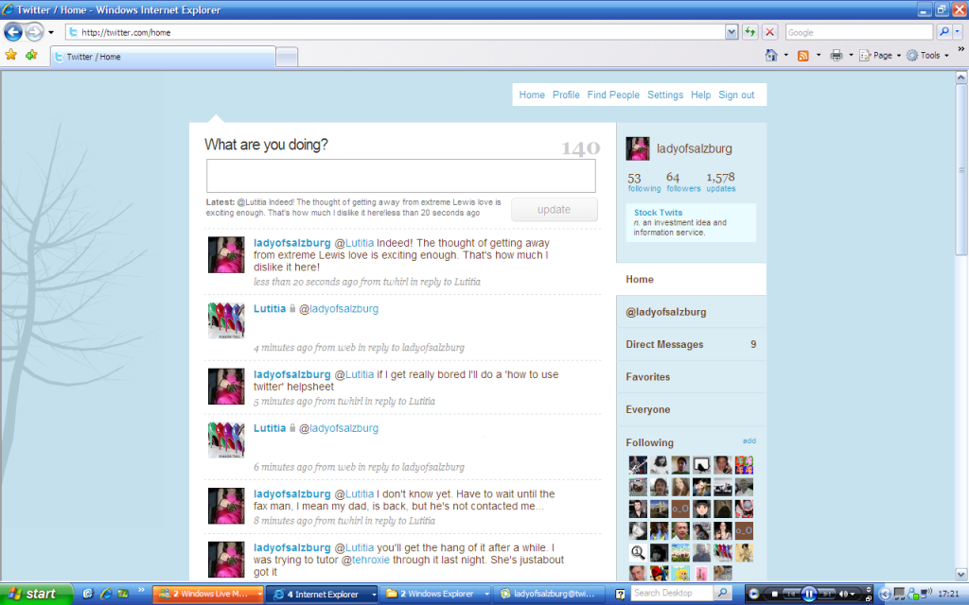Click the Search Desktop magnifier button

tap(722, 594)
